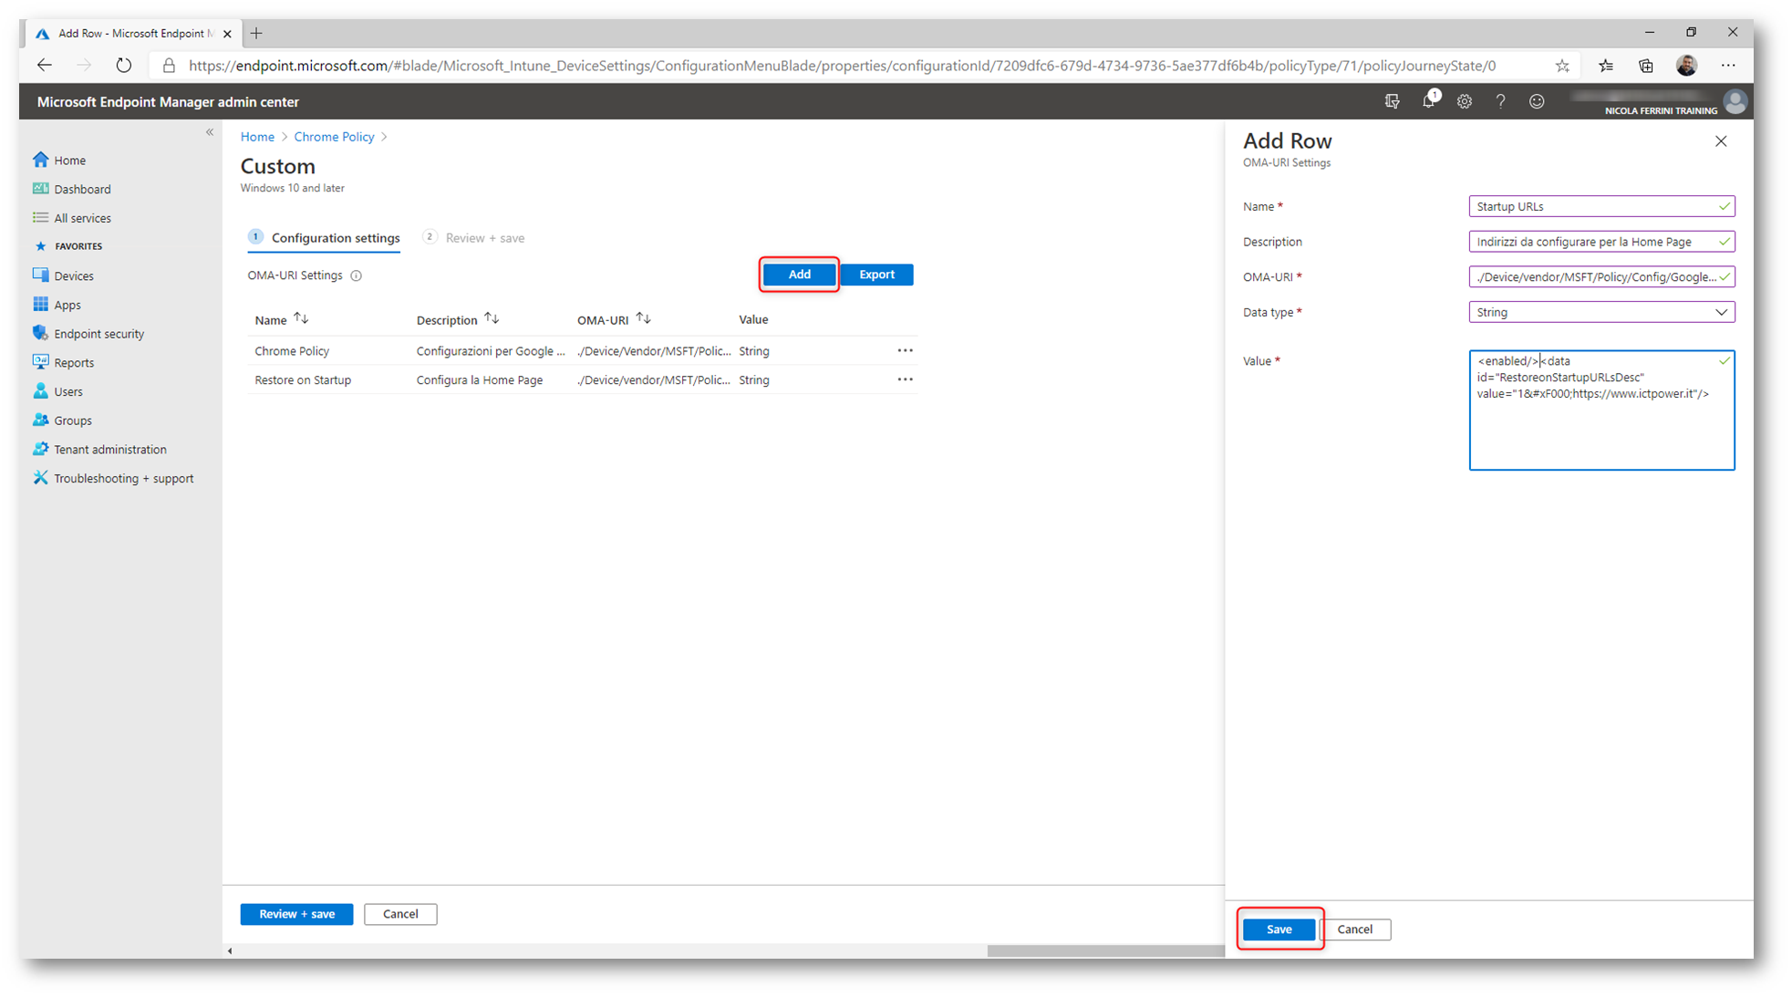Click inside the Value text area
Image resolution: width=1792 pixels, height=997 pixels.
[1601, 410]
